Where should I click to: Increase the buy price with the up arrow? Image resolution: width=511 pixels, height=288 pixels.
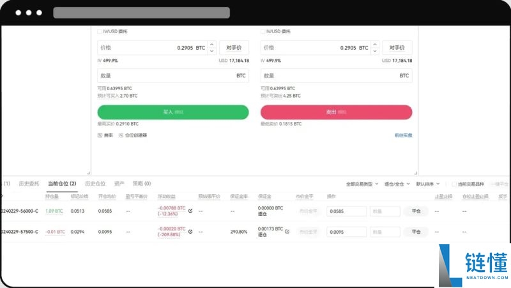(212, 44)
